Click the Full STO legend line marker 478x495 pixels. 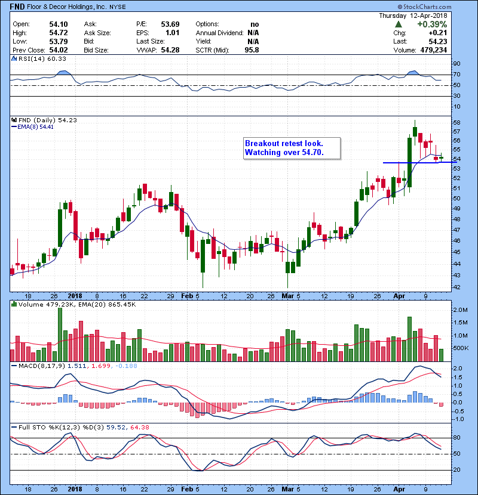click(14, 427)
